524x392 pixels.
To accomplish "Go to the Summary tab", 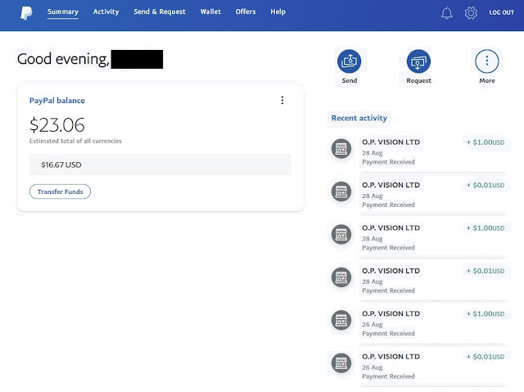I will tap(63, 11).
